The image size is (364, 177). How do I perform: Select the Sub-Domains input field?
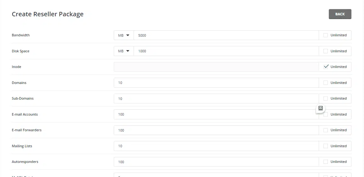[216, 99]
